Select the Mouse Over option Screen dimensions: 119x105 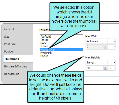tap(61, 50)
